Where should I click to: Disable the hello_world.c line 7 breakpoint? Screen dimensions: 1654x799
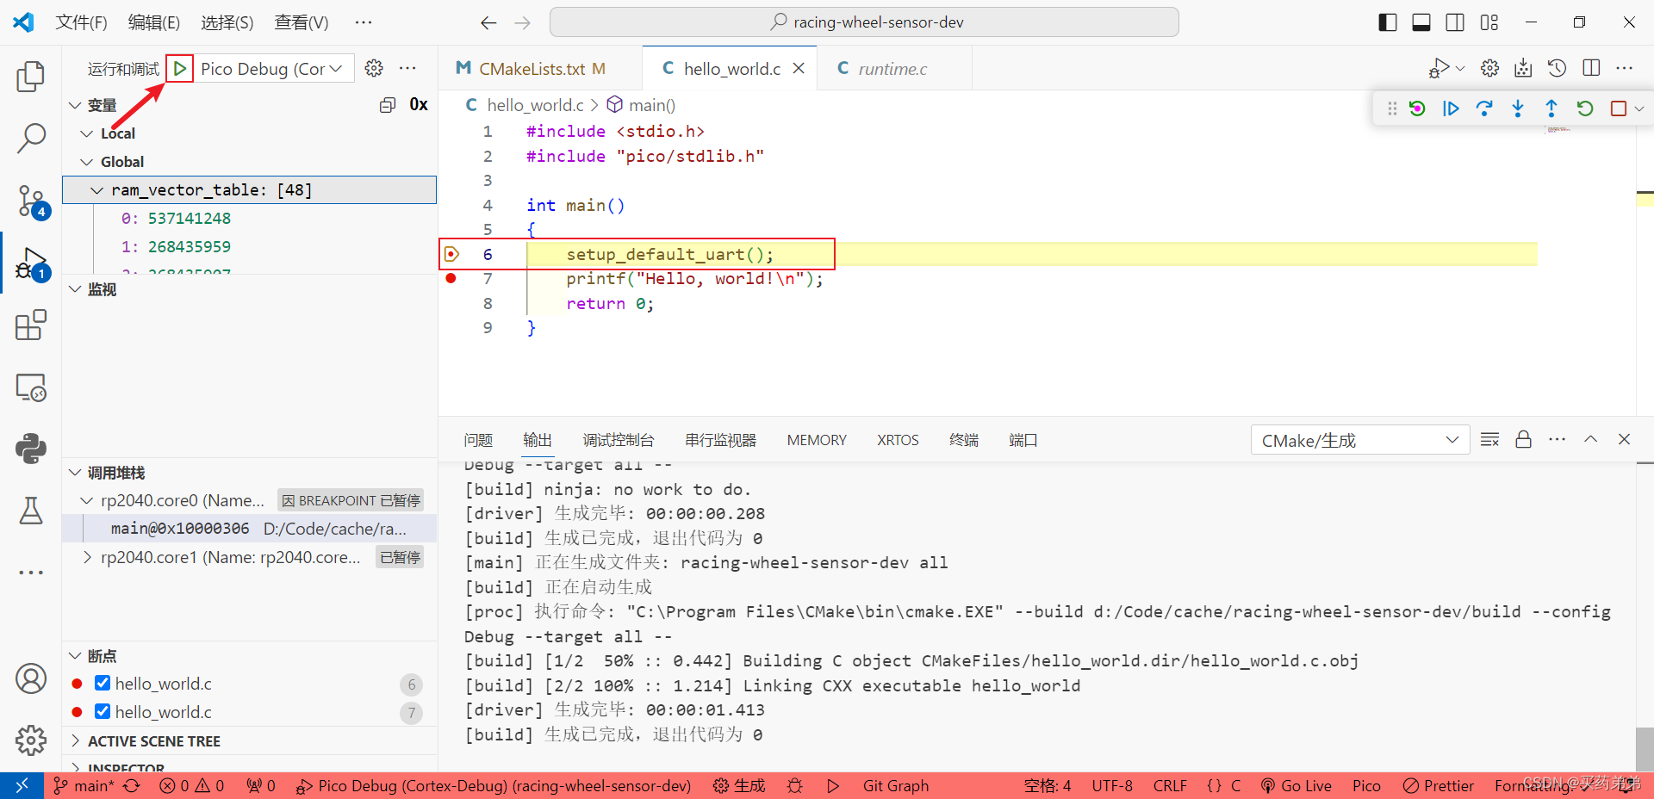coord(103,712)
